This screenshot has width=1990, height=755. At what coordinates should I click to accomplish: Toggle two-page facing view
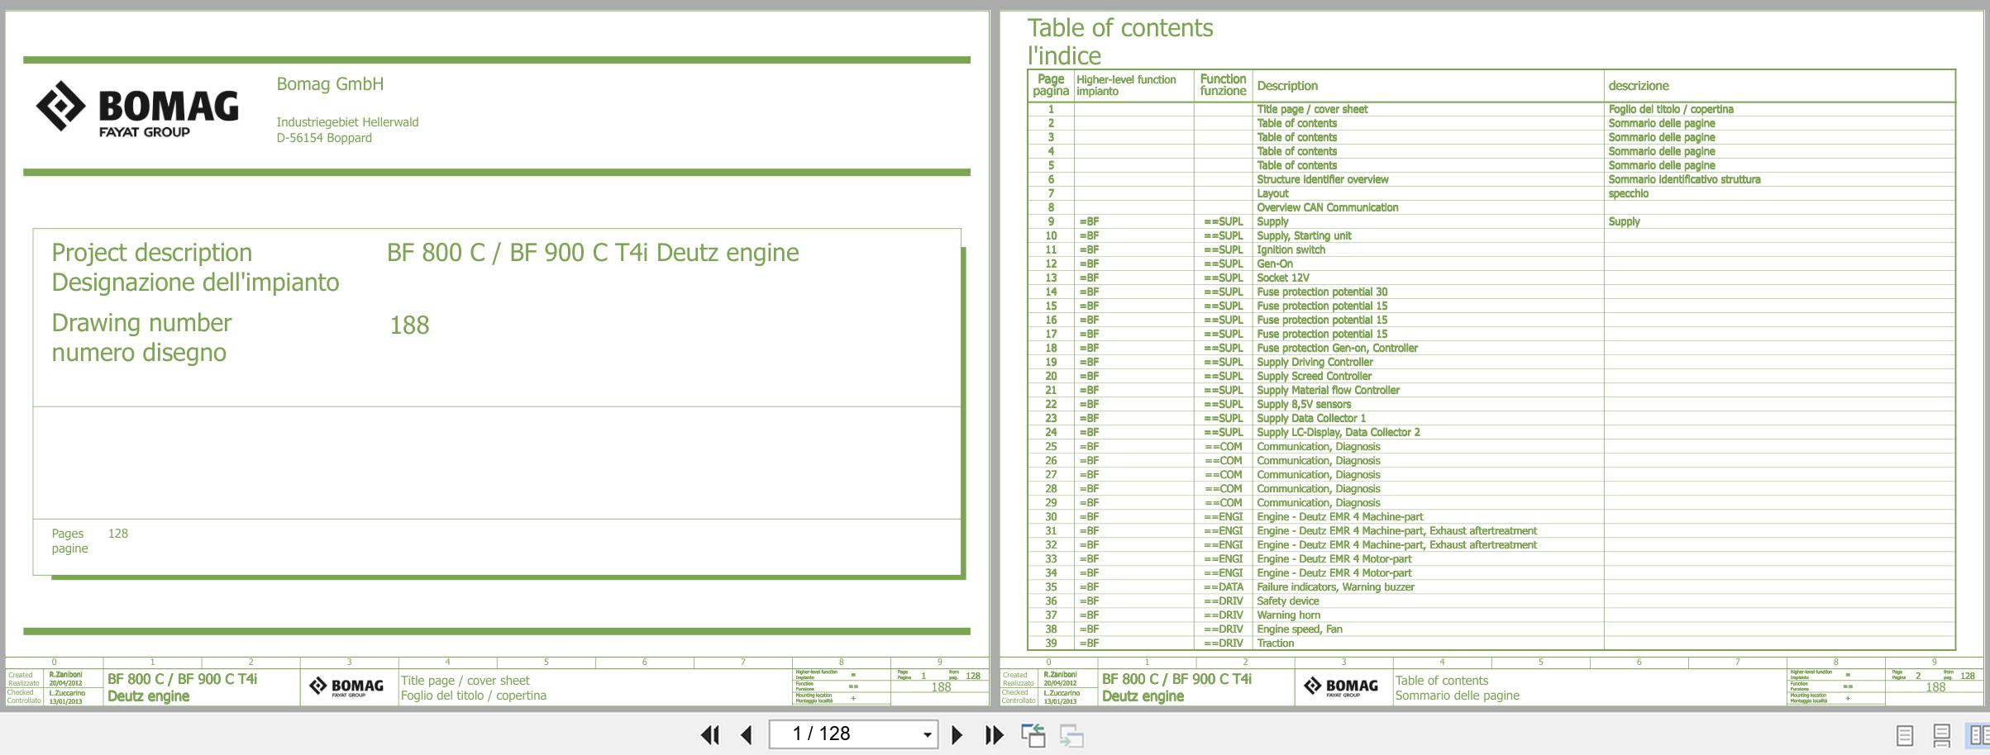pyautogui.click(x=1978, y=734)
